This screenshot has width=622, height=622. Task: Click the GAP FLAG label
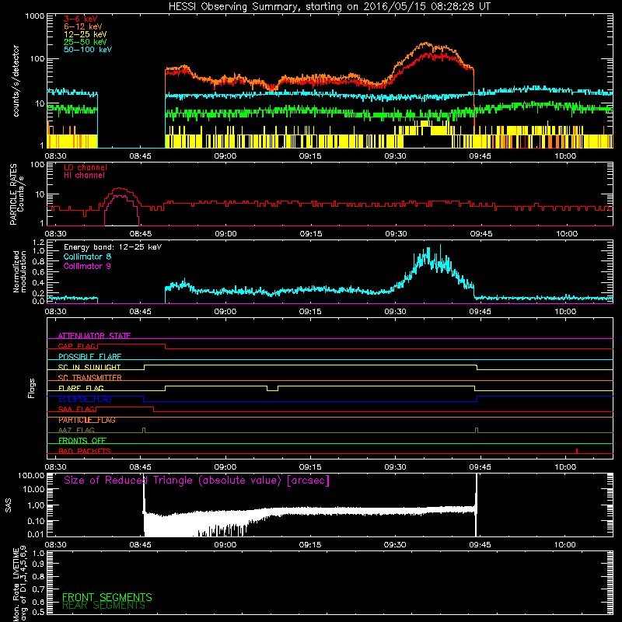click(x=77, y=346)
